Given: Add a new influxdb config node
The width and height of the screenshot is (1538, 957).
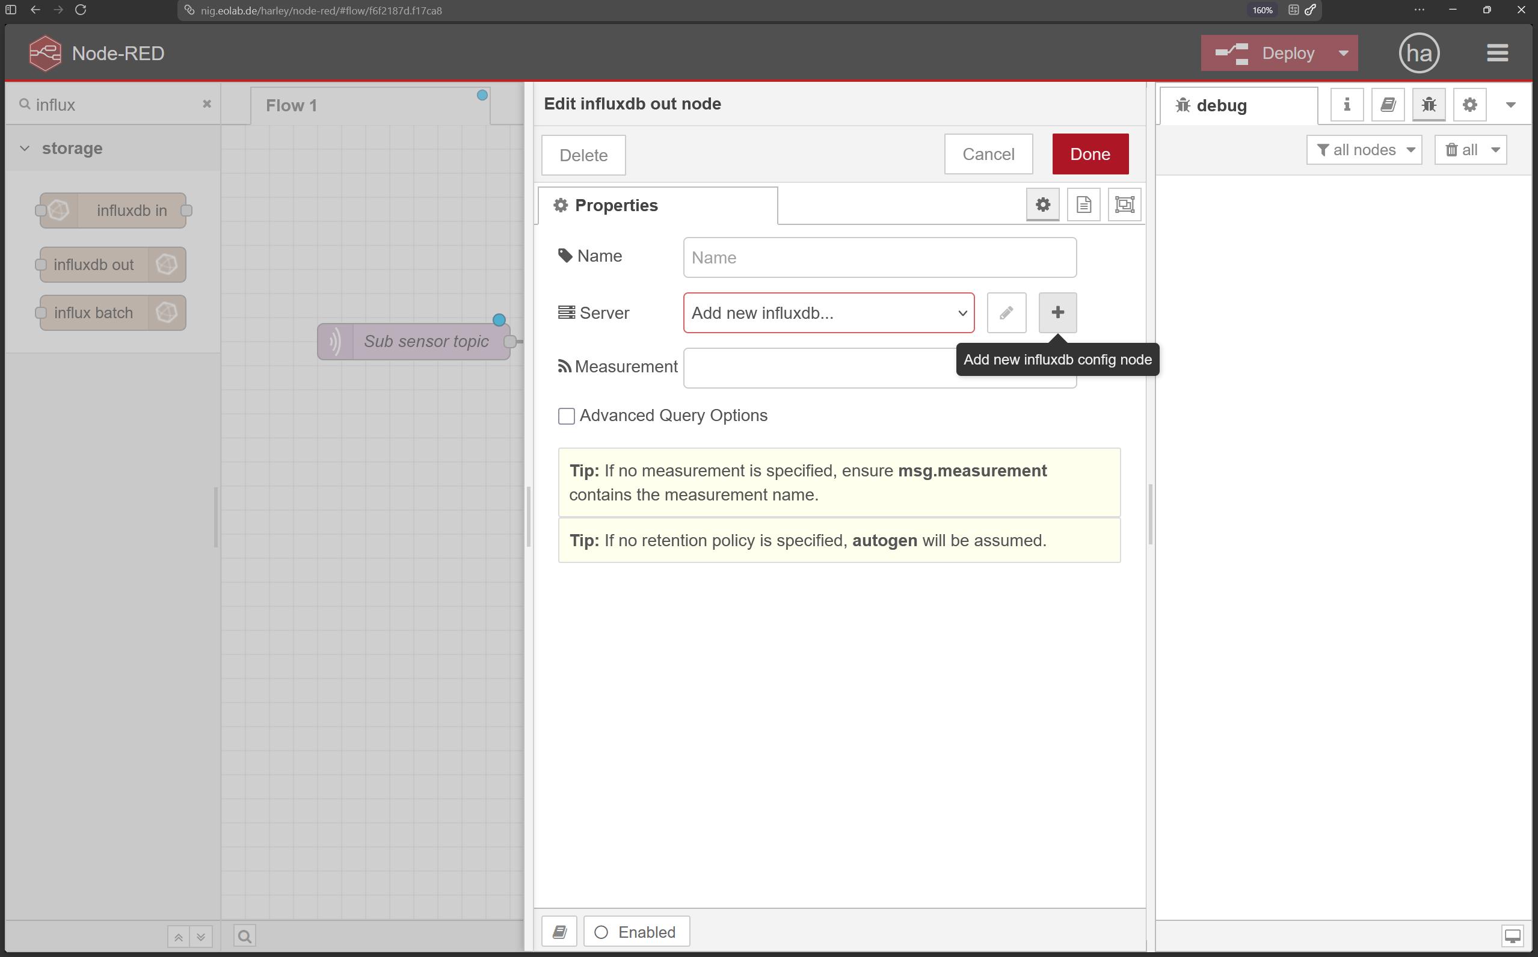Looking at the screenshot, I should click(x=1057, y=313).
